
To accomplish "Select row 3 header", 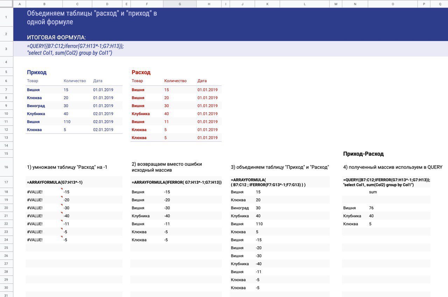I will pos(6,49).
